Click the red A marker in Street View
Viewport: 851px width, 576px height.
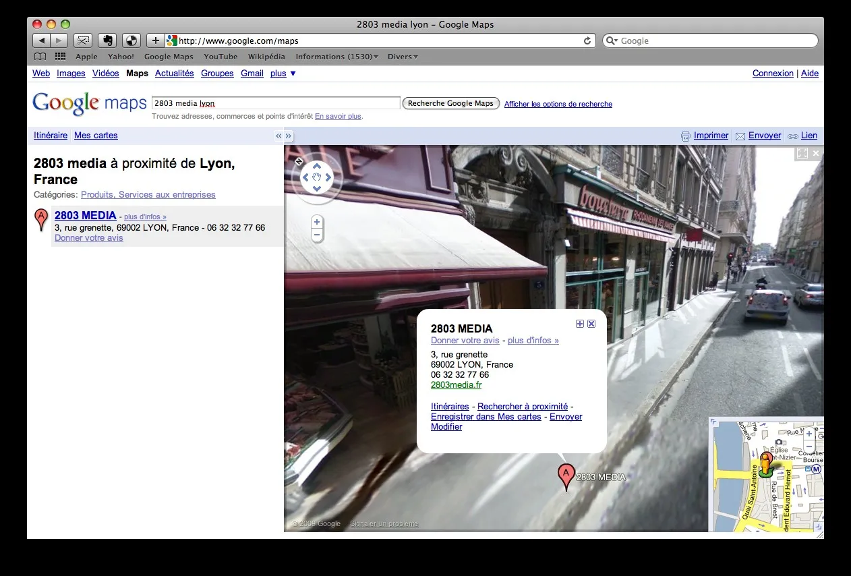[566, 477]
